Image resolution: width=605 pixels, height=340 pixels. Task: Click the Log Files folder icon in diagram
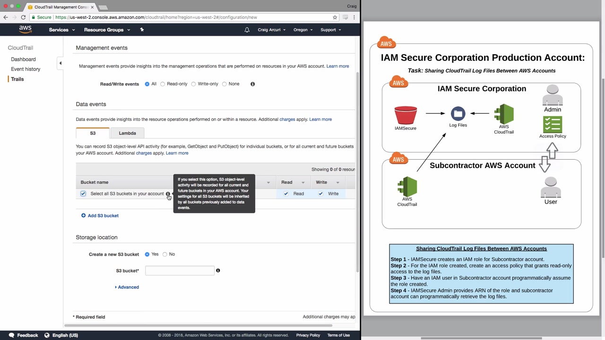coord(458,114)
